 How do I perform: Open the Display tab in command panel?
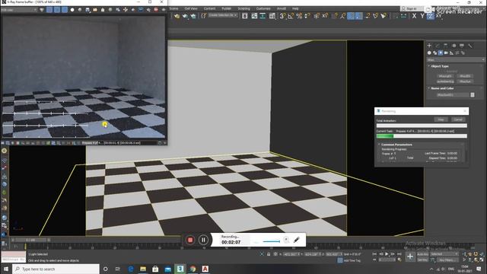pyautogui.click(x=462, y=46)
